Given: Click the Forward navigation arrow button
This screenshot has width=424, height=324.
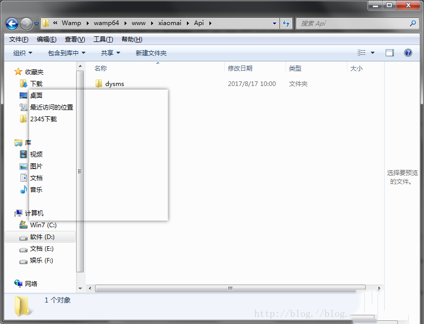Looking at the screenshot, I should pyautogui.click(x=26, y=23).
